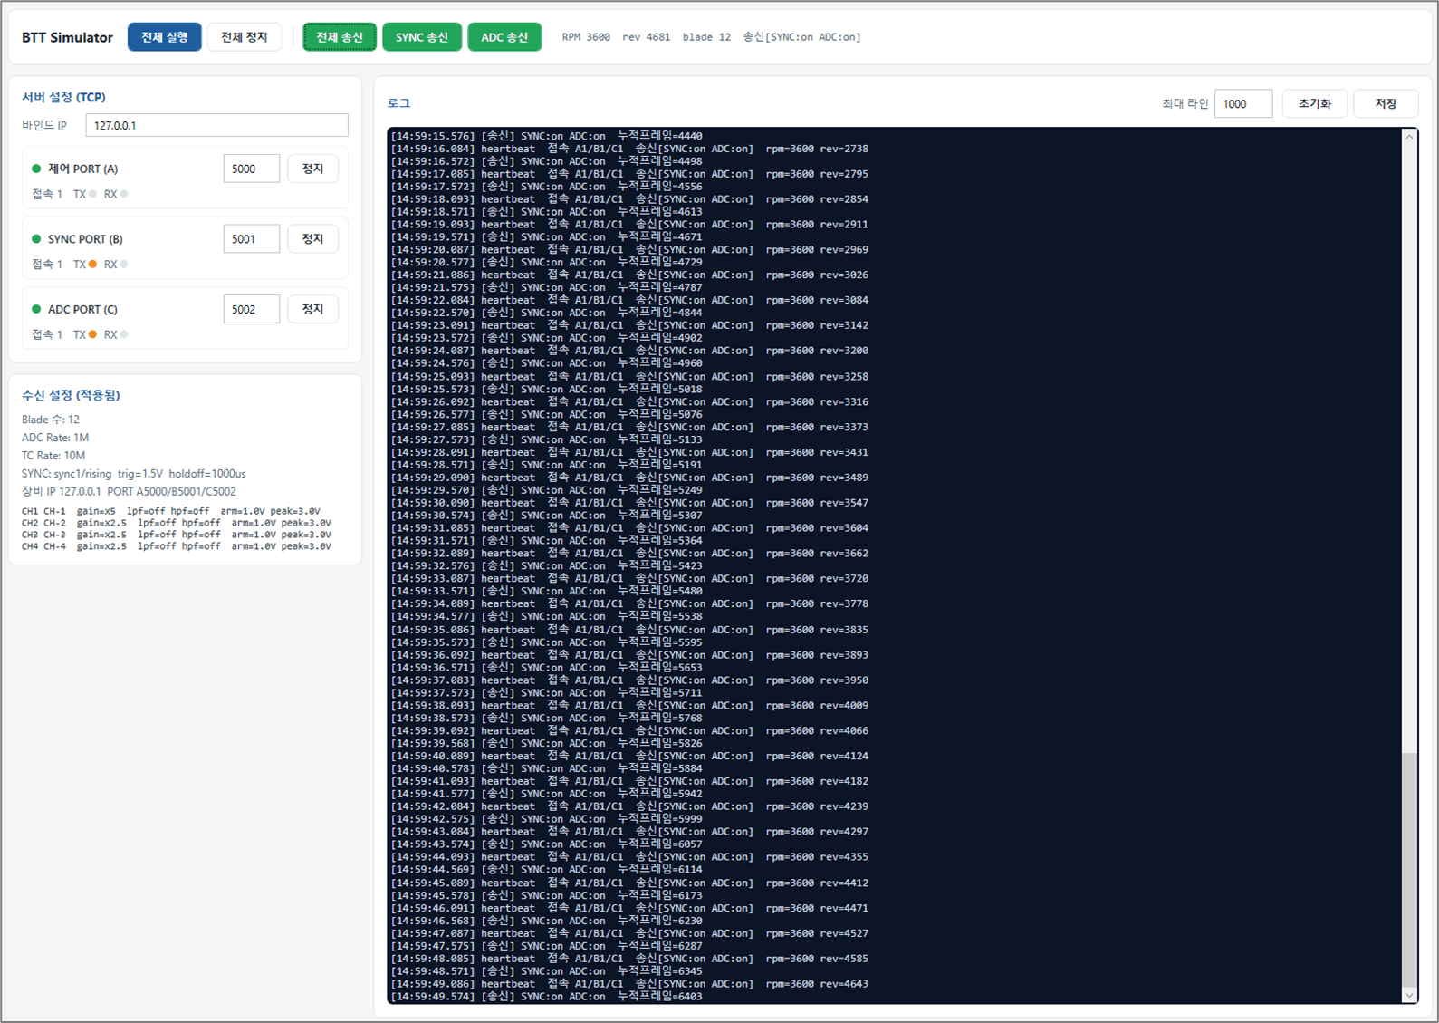This screenshot has width=1439, height=1023.
Task: Click the RX indicator of 제어 PORT (A)
Action: [x=124, y=194]
